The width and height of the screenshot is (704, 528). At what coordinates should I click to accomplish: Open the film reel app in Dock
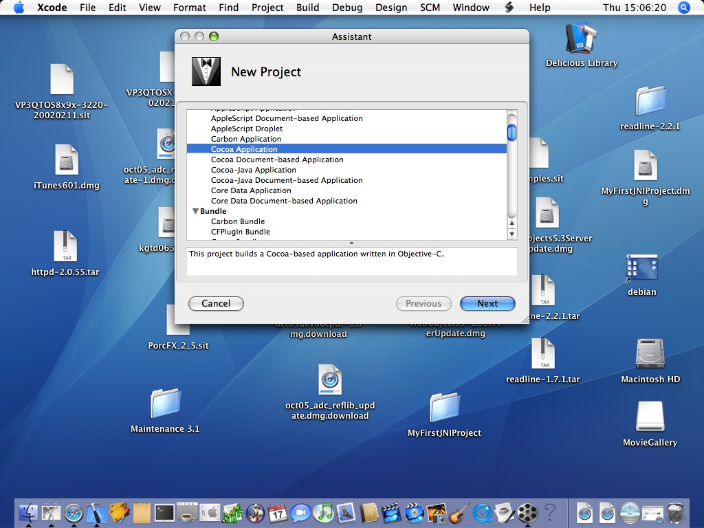tap(527, 511)
